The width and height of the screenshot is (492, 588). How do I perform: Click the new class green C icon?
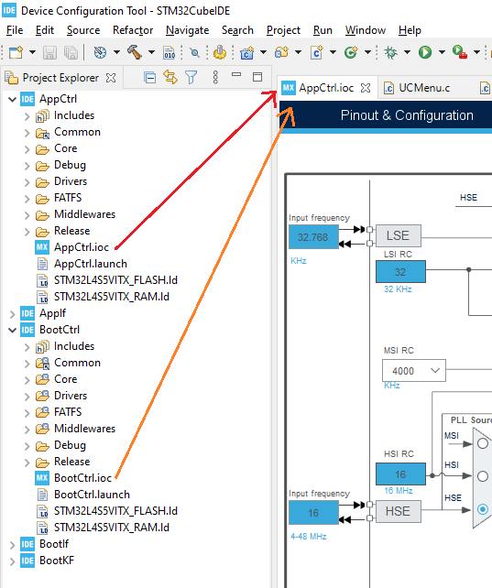click(x=351, y=52)
